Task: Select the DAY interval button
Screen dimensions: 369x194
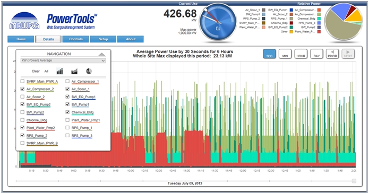Action: [x=316, y=54]
